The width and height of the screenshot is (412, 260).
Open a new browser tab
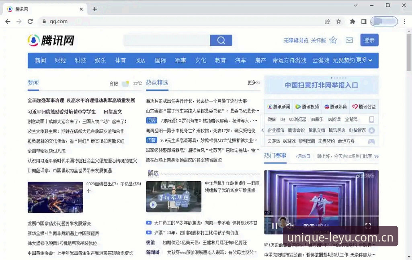click(94, 9)
